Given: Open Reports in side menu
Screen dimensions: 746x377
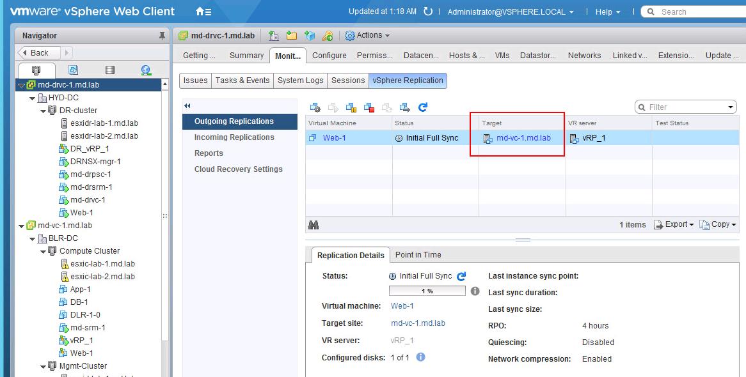Looking at the screenshot, I should (240, 153).
